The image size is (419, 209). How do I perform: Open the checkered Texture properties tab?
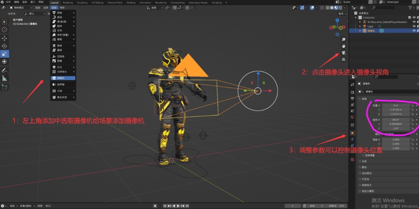(x=352, y=159)
